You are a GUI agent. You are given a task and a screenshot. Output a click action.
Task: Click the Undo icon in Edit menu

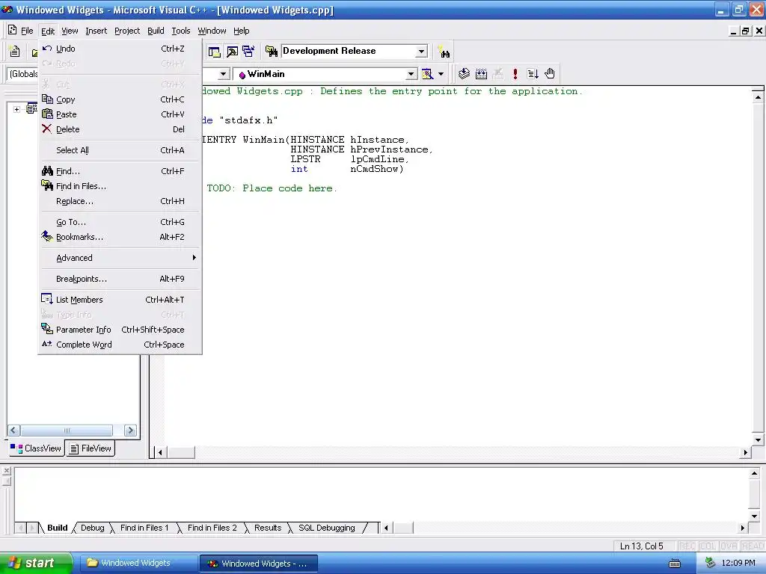(x=47, y=49)
